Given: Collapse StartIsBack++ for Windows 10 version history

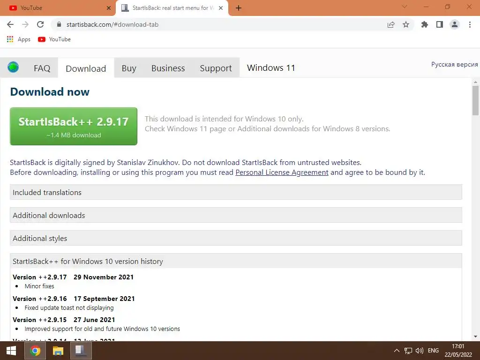Looking at the screenshot, I should (x=236, y=261).
